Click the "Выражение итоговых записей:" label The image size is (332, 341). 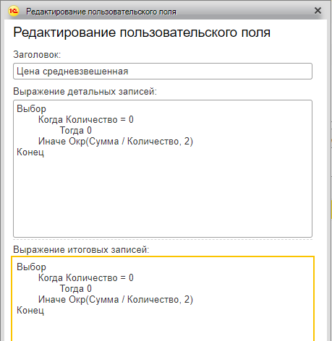pos(81,250)
